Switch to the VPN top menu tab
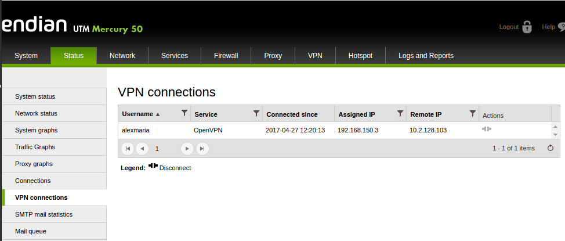The height and width of the screenshot is (241, 565). (x=315, y=56)
